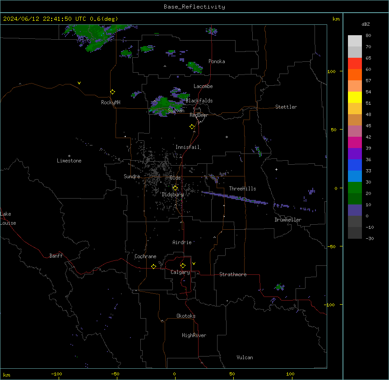This screenshot has width=389, height=380.
Task: Click the 65 value in the dBZ legend
Action: click(x=368, y=58)
